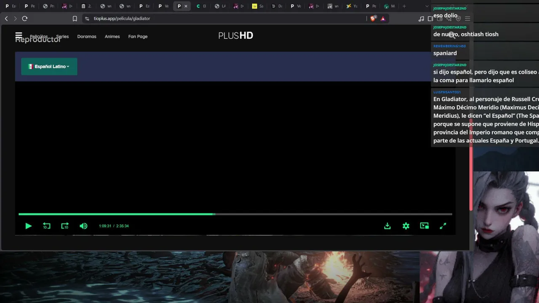Go forward in the browser
Image resolution: width=539 pixels, height=303 pixels.
pyautogui.click(x=15, y=19)
